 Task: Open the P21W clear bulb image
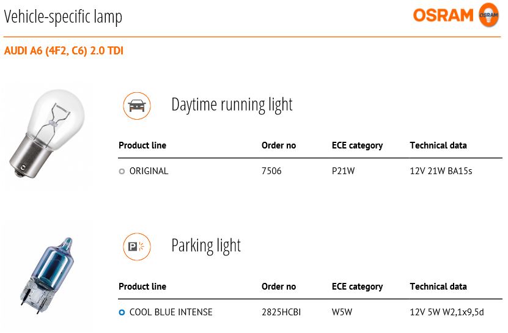click(x=47, y=134)
